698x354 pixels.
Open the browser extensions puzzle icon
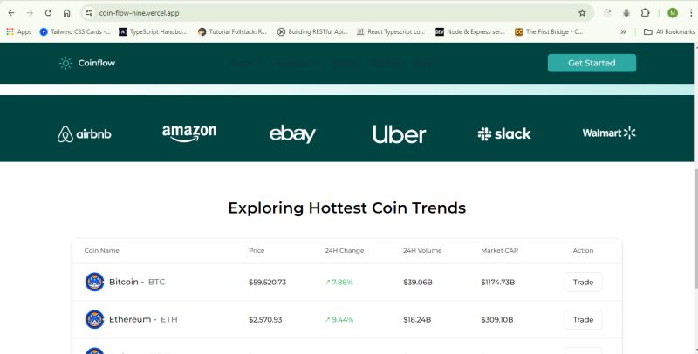click(645, 13)
